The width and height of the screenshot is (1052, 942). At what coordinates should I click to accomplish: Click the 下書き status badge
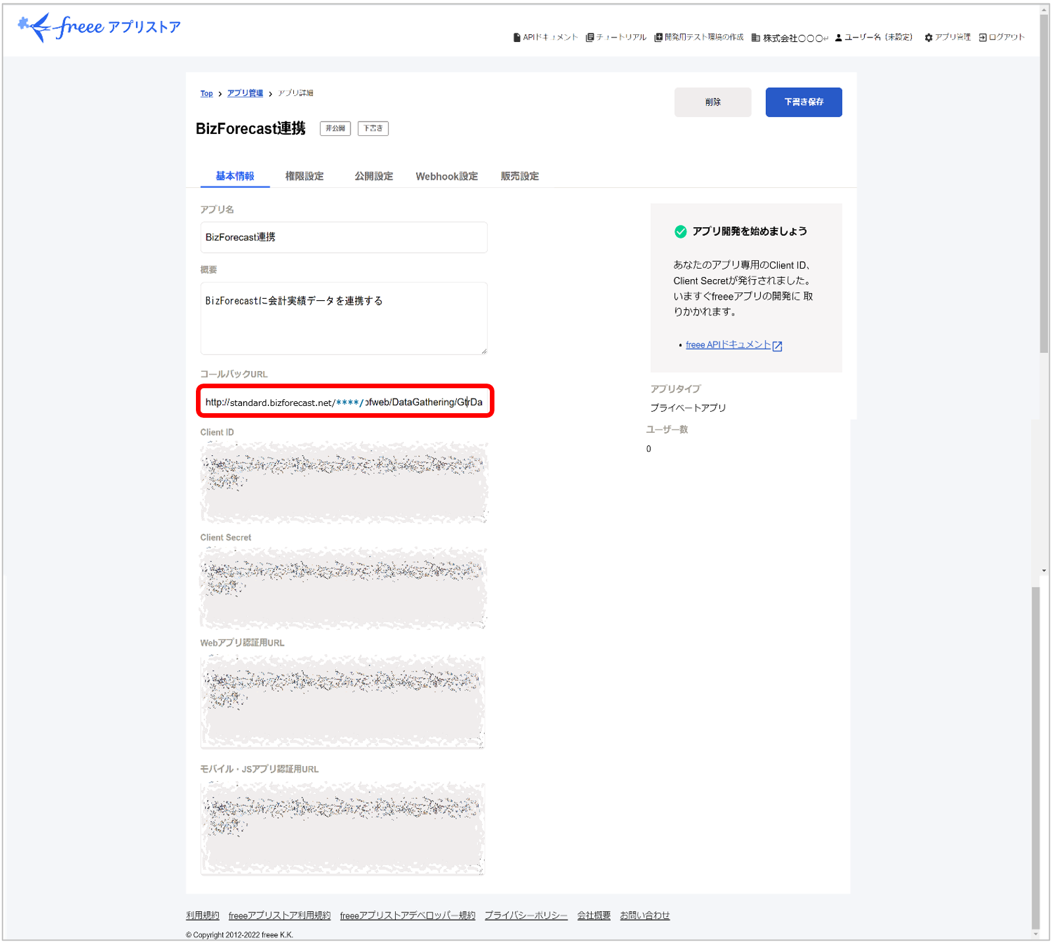tap(373, 129)
